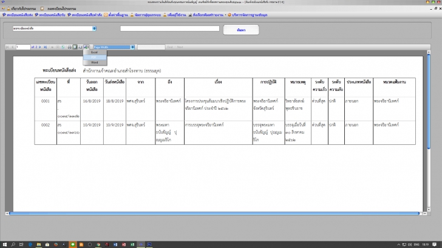Open the About Program menu (เกี่ยวกับโปรแกรม)

(x=21, y=8)
